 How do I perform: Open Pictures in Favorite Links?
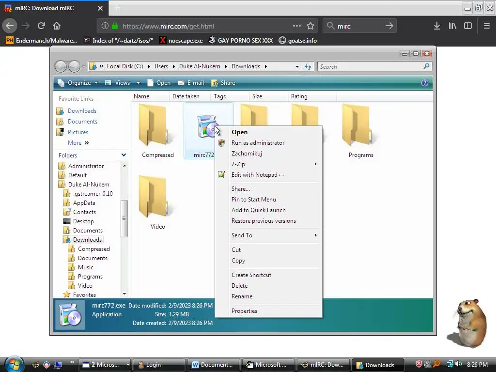[x=78, y=132]
